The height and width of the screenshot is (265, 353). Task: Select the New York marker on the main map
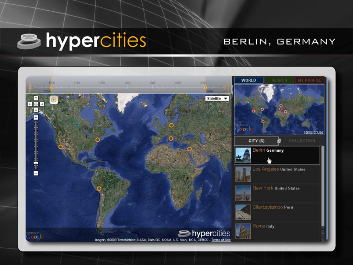tap(97, 140)
